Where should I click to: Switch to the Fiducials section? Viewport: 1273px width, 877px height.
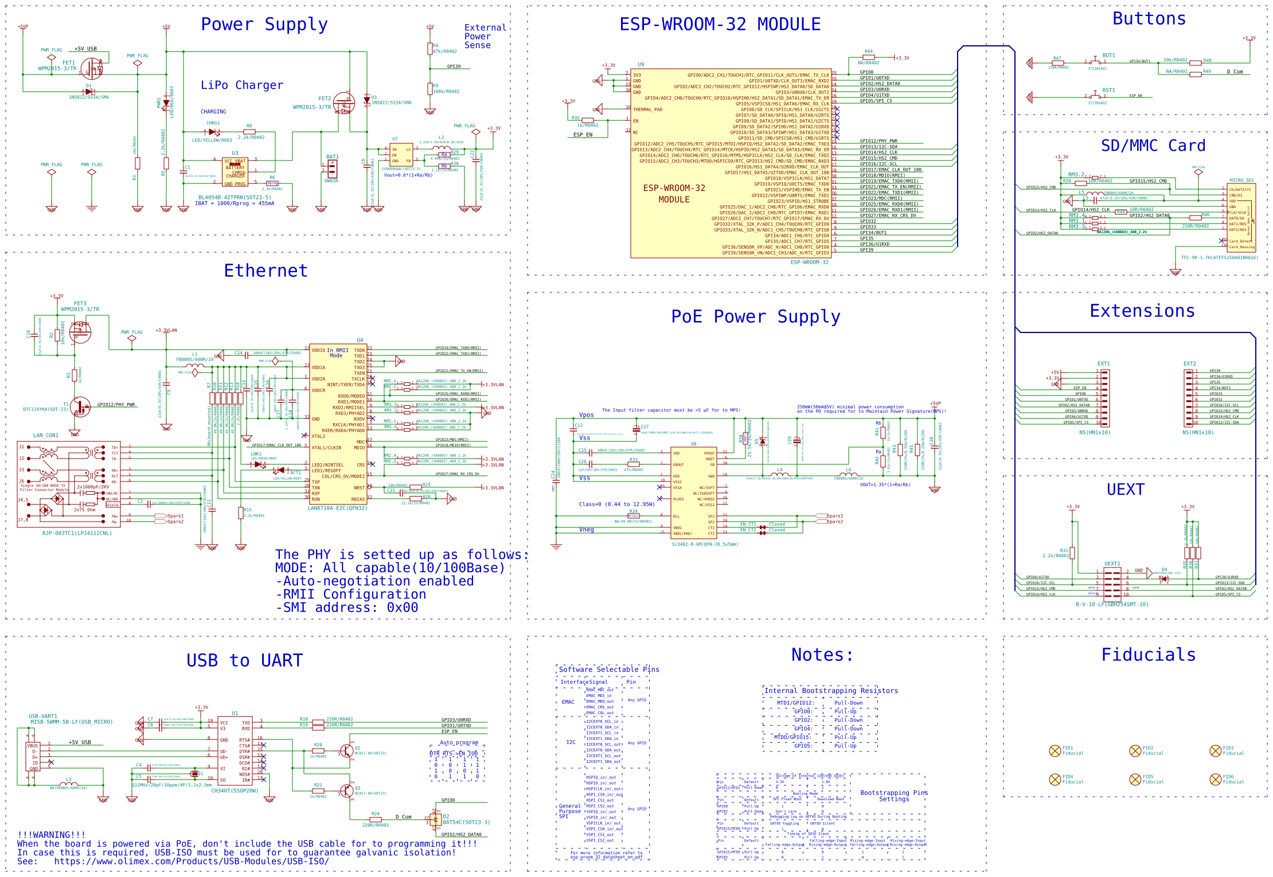[1147, 654]
